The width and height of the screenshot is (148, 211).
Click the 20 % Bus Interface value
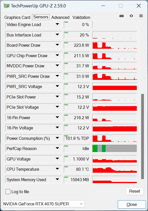[x=77, y=35]
